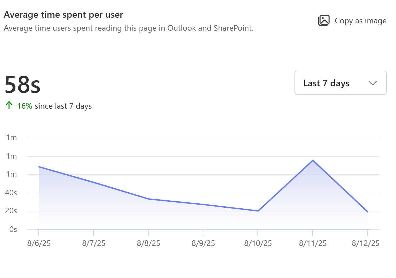
Task: Select the 8/6/25 starting data point
Action: 39,167
